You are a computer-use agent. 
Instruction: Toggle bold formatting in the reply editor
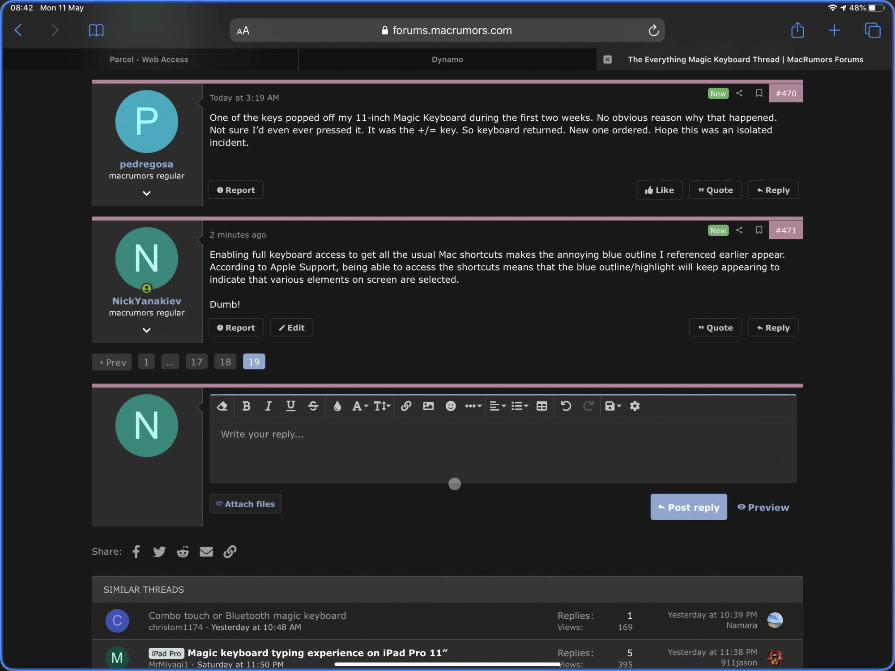click(246, 406)
